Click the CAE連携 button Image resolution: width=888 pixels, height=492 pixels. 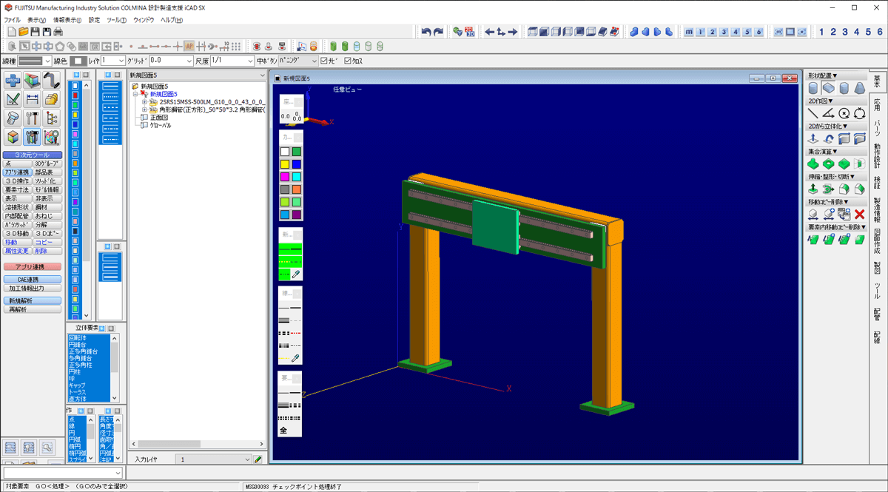click(x=33, y=280)
